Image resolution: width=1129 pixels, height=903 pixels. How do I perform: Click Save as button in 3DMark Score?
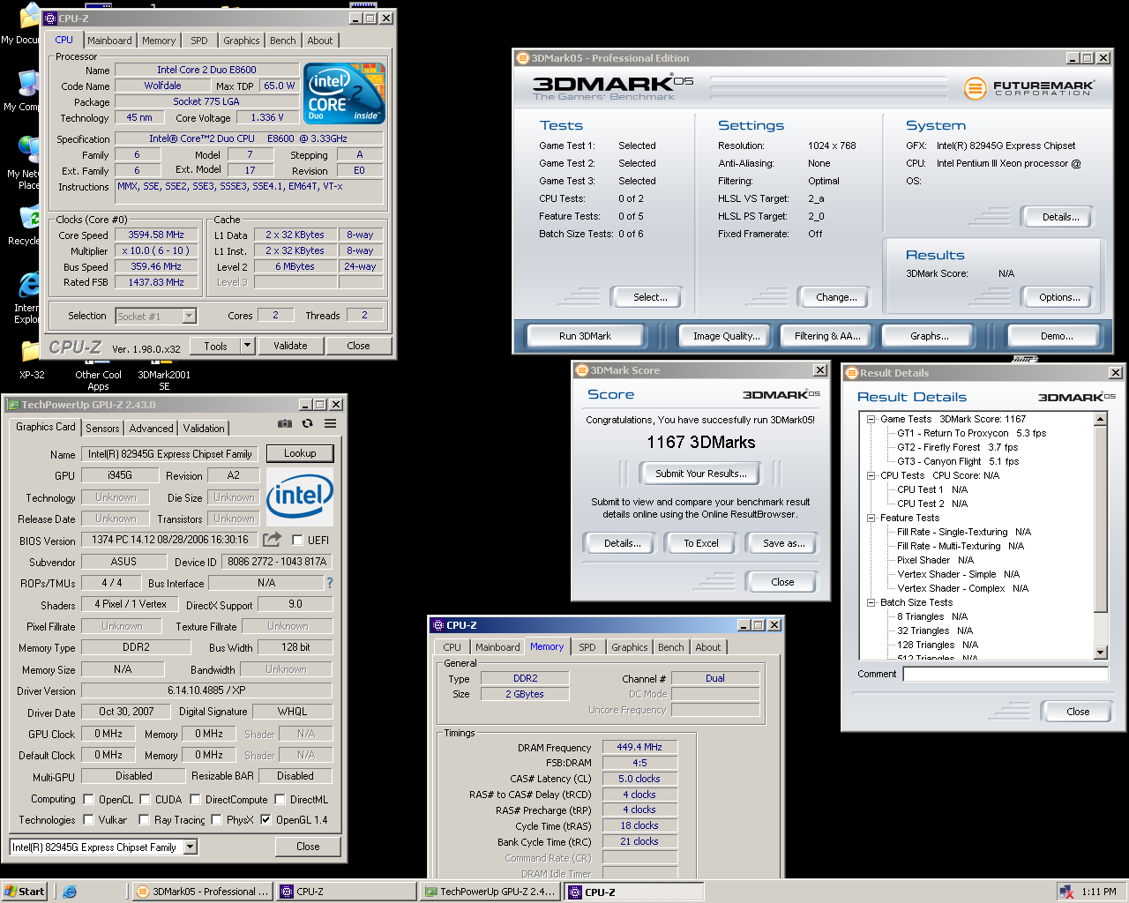pyautogui.click(x=784, y=543)
